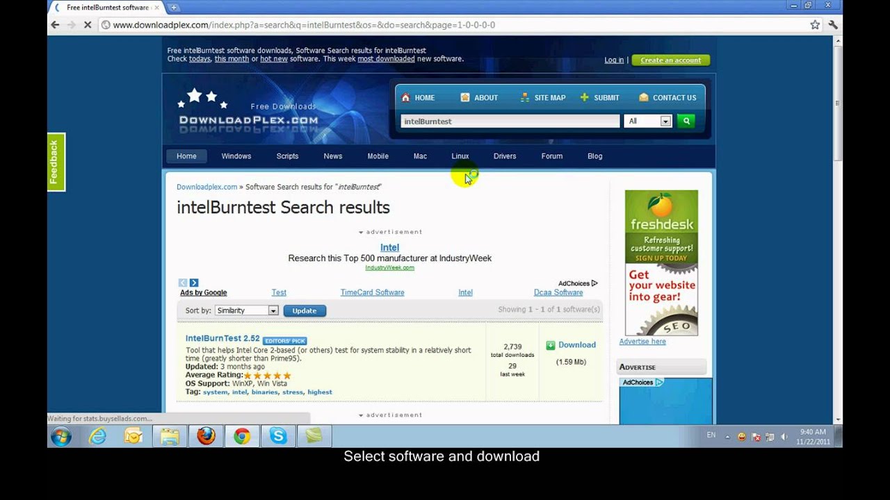
Task: Click the this month link
Action: [232, 59]
